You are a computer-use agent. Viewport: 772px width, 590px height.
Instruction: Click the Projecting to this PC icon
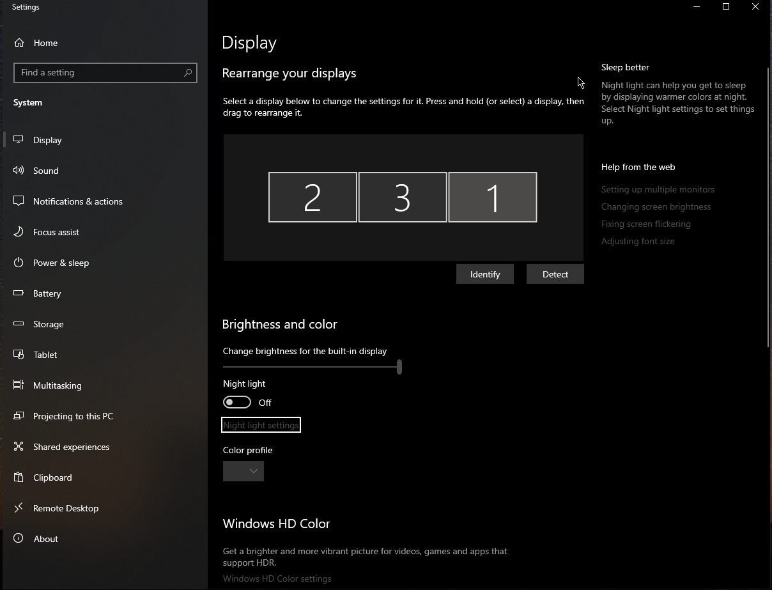coord(19,416)
